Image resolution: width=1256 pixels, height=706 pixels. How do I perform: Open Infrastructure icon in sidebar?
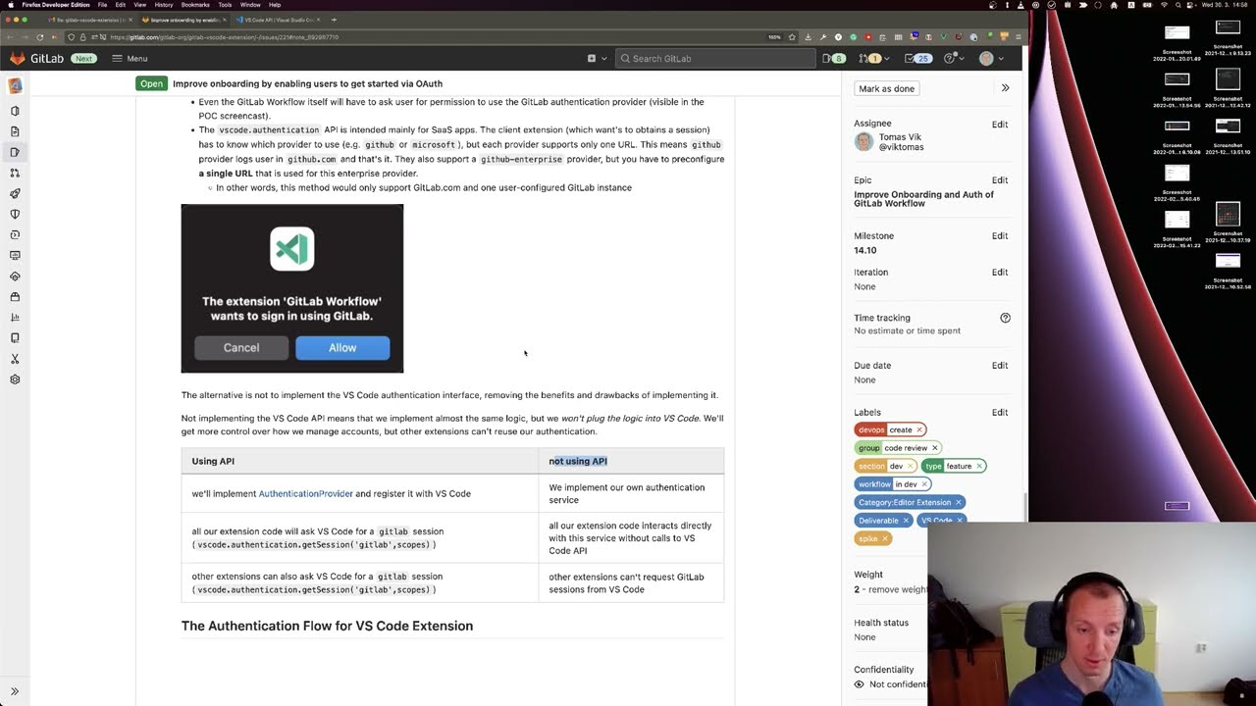coord(15,276)
